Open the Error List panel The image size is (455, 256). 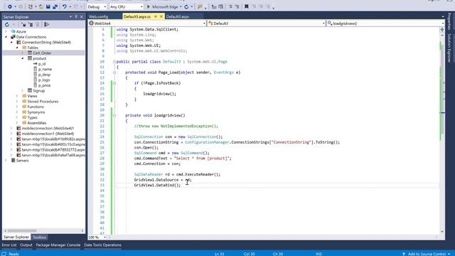[x=9, y=245]
